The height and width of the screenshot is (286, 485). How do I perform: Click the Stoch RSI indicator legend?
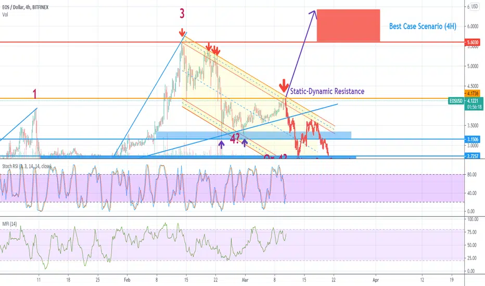tap(27, 166)
